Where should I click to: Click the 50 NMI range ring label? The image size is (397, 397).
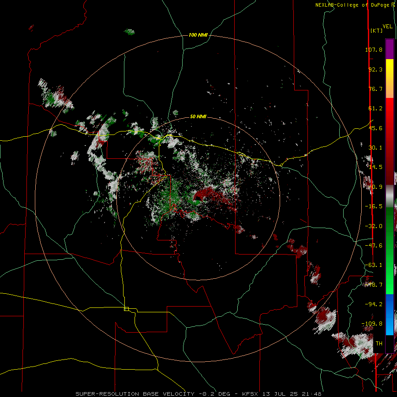click(x=198, y=117)
